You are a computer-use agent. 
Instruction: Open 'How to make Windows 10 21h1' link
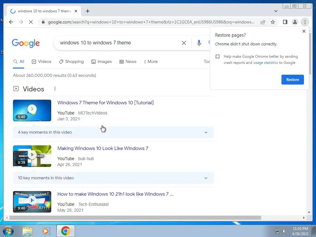click(x=115, y=194)
